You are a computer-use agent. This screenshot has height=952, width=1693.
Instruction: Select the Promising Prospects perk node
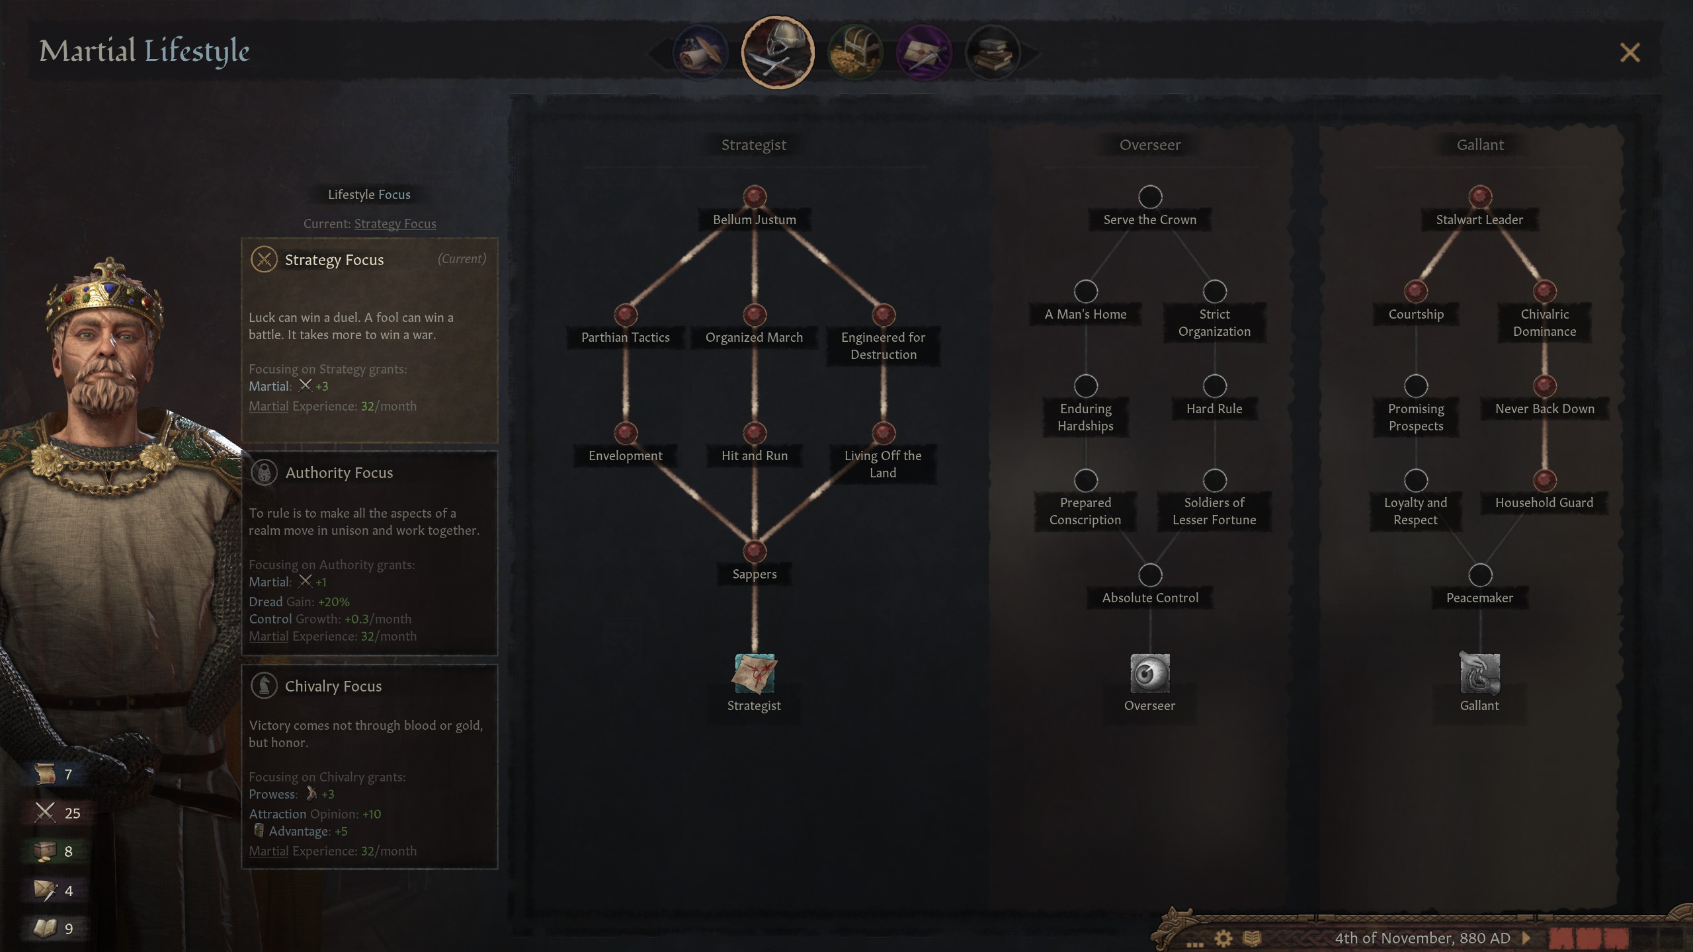pyautogui.click(x=1416, y=385)
